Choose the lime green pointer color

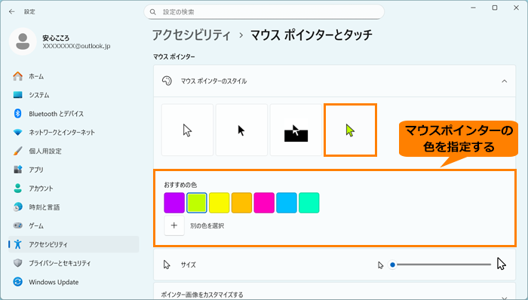coord(197,203)
